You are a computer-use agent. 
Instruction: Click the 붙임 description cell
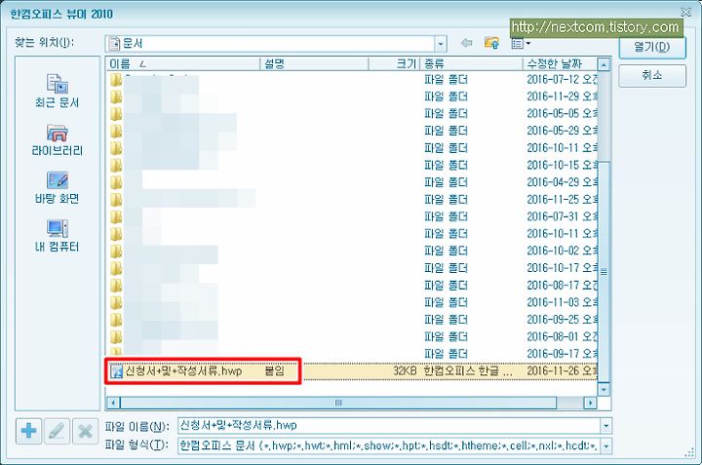pos(274,371)
